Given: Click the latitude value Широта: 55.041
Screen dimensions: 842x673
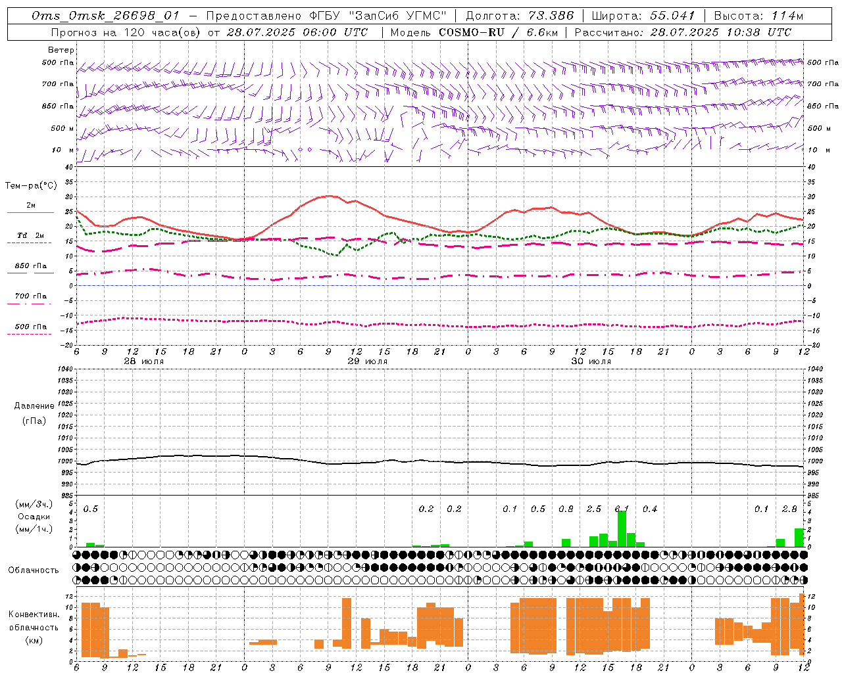Looking at the screenshot, I should [643, 16].
